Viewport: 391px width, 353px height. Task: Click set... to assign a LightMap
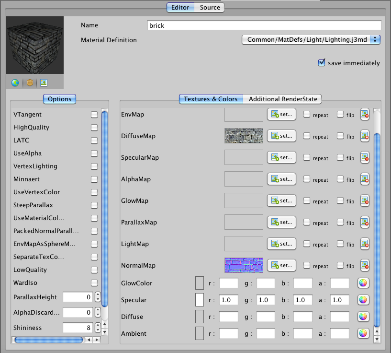click(x=281, y=244)
